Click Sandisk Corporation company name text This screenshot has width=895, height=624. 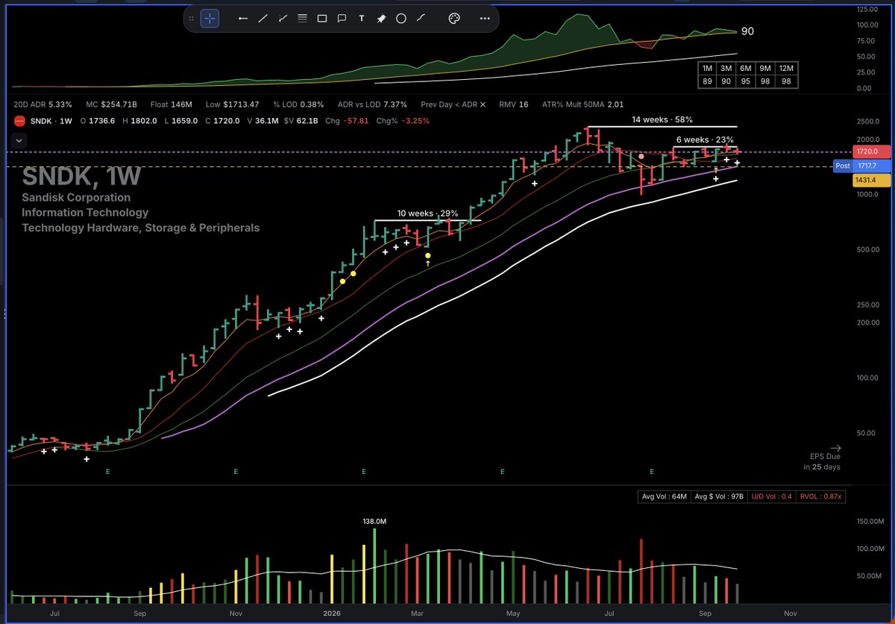pos(76,198)
